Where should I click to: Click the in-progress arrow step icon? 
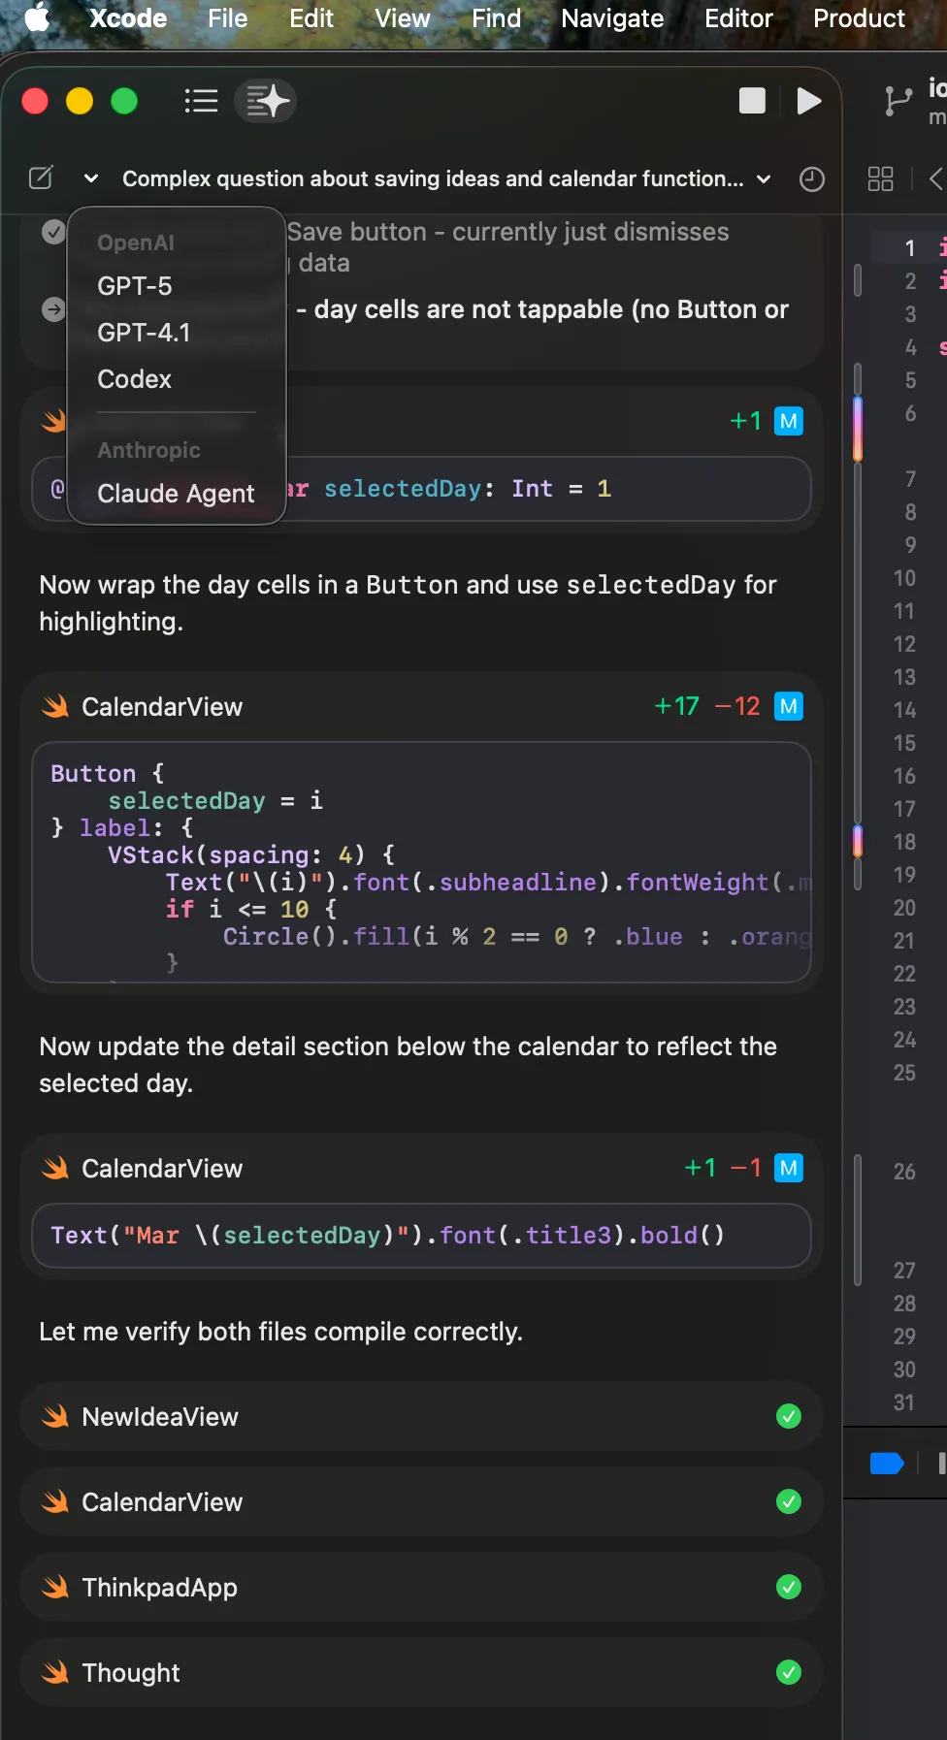click(x=53, y=309)
